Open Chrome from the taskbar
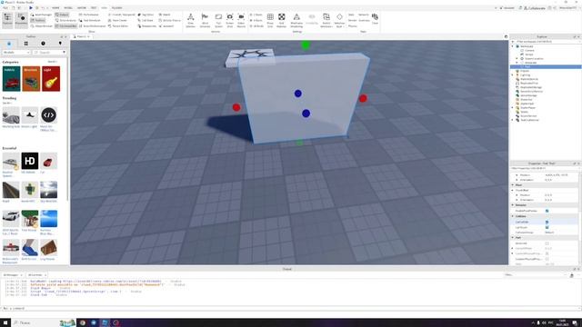This screenshot has width=582, height=327. (83, 322)
